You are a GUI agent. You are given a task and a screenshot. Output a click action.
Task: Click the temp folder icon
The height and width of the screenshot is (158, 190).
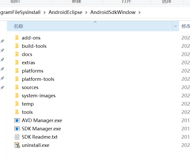click(17, 104)
